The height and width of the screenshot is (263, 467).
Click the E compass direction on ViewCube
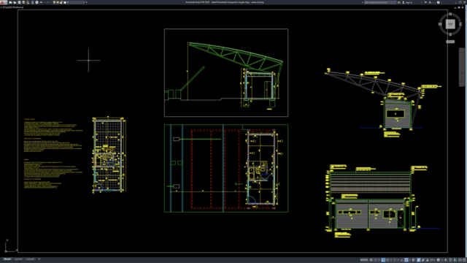(460, 24)
